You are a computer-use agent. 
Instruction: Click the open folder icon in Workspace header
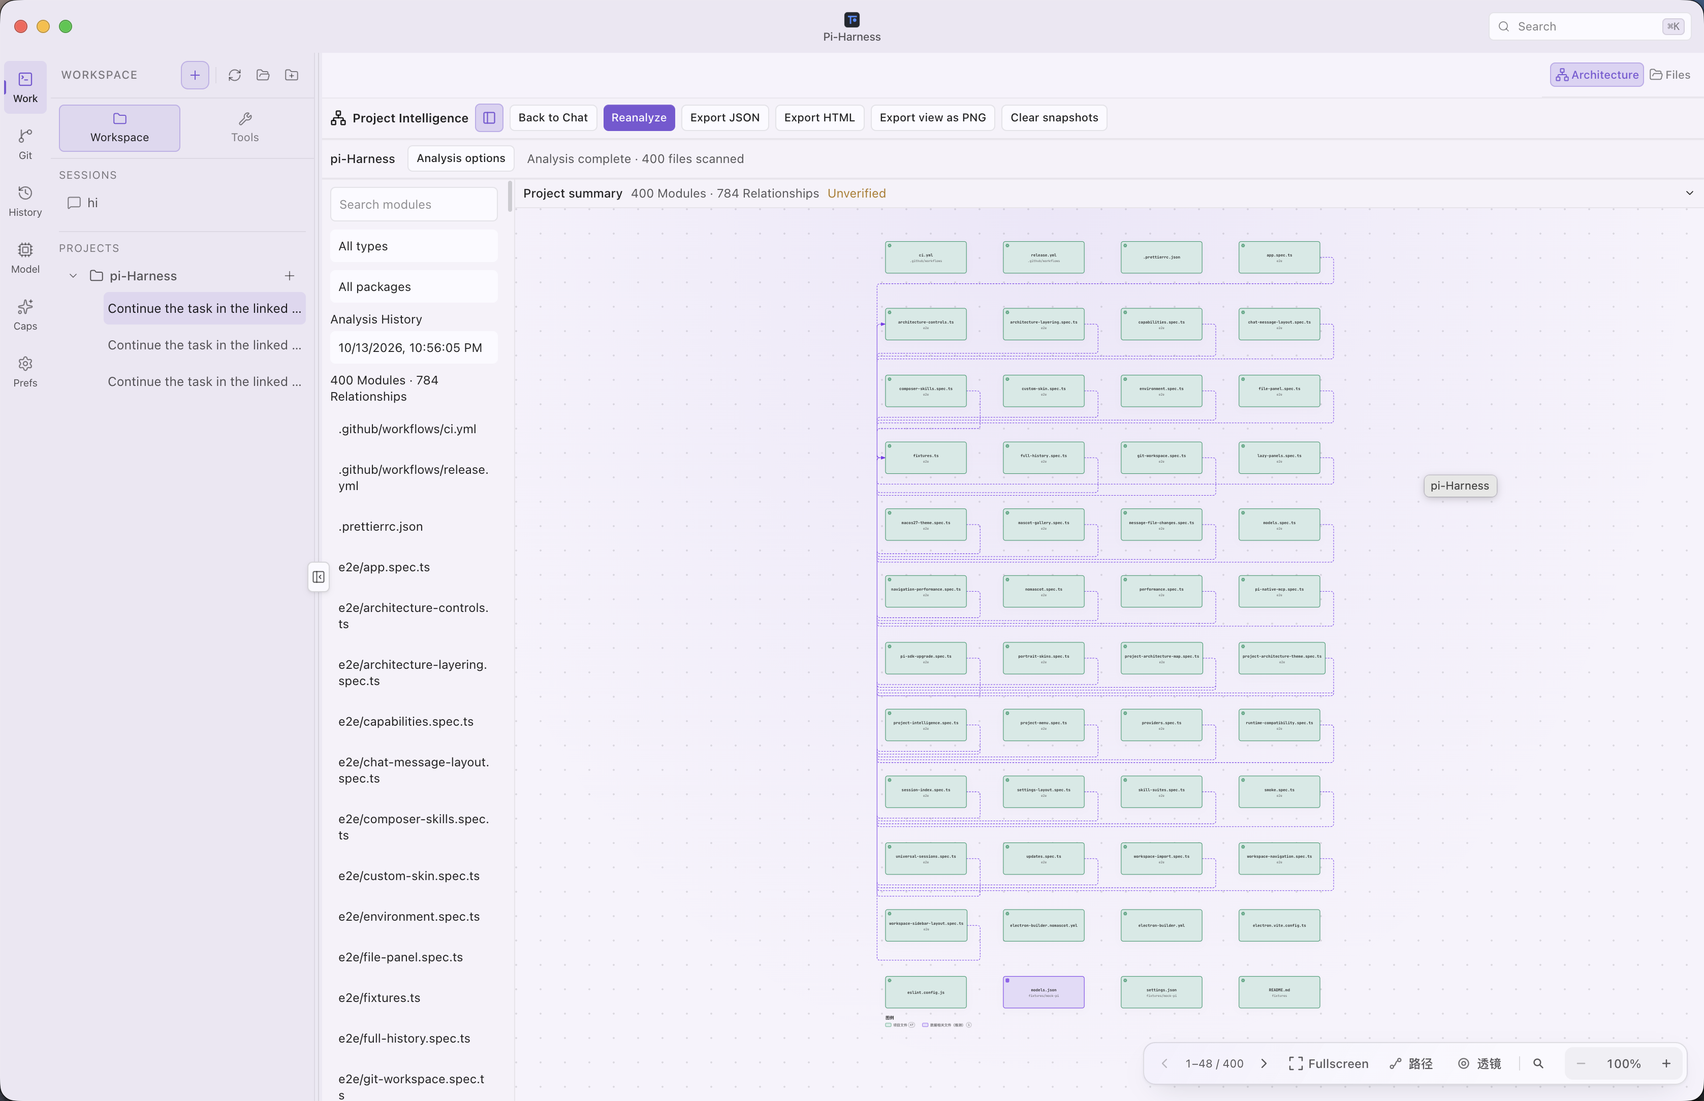pos(263,75)
